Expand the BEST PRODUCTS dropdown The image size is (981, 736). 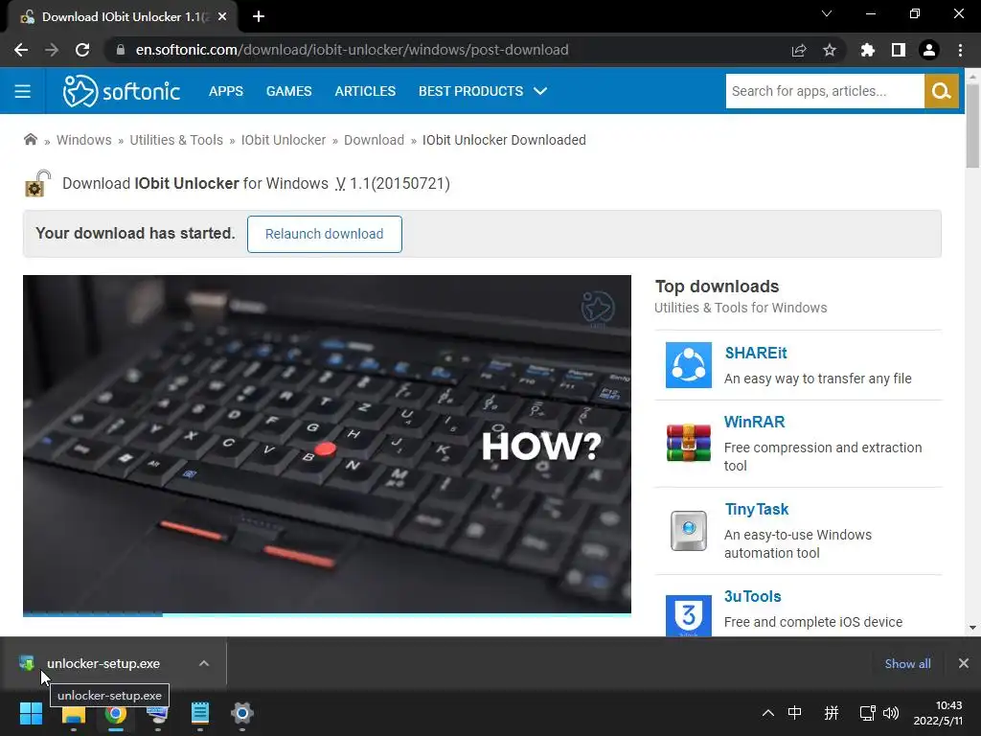pos(483,91)
